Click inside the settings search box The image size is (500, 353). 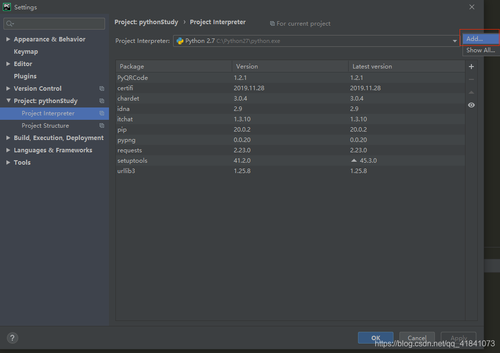pos(54,23)
